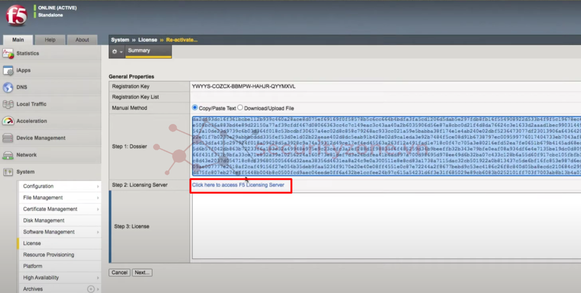This screenshot has width=581, height=293.
Task: Open License menu item in System
Action: click(x=59, y=243)
